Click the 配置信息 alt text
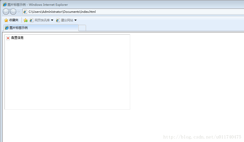 coord(17,38)
